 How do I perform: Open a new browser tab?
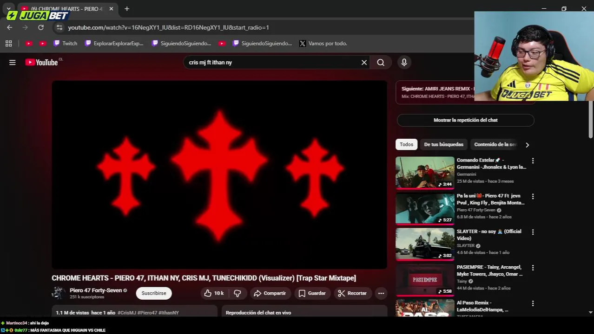[x=127, y=8]
